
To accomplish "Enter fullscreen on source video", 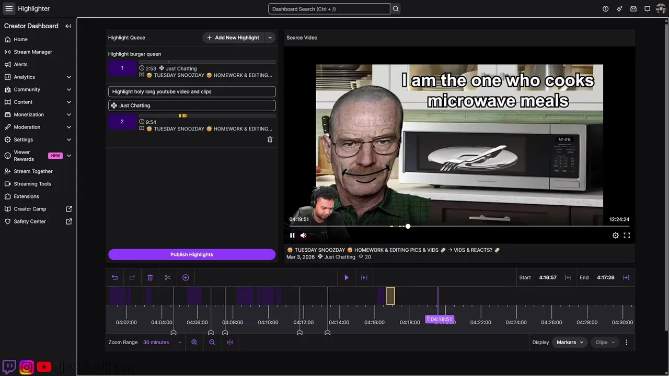I will (x=627, y=236).
